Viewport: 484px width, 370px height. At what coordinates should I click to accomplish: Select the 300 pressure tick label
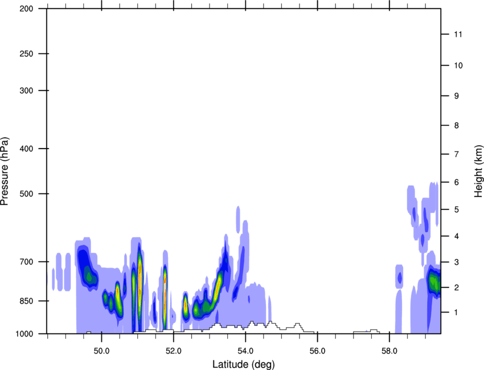click(x=26, y=91)
